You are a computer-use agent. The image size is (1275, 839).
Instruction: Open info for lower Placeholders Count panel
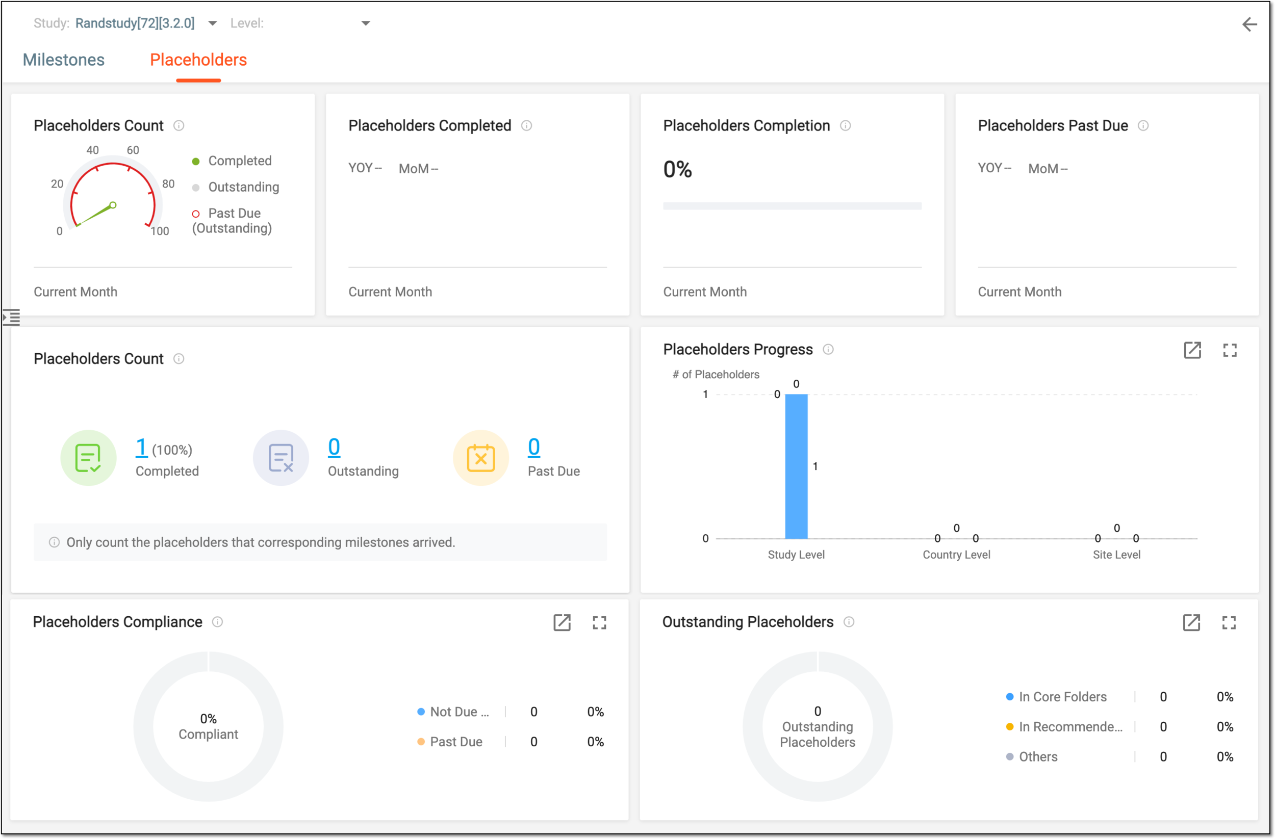pos(179,359)
